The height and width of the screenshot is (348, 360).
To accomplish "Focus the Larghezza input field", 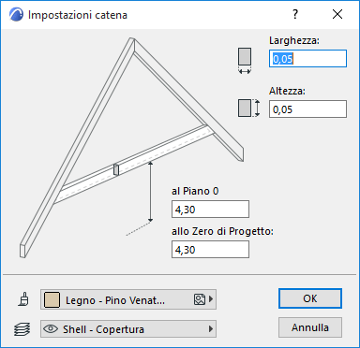I will pos(307,59).
